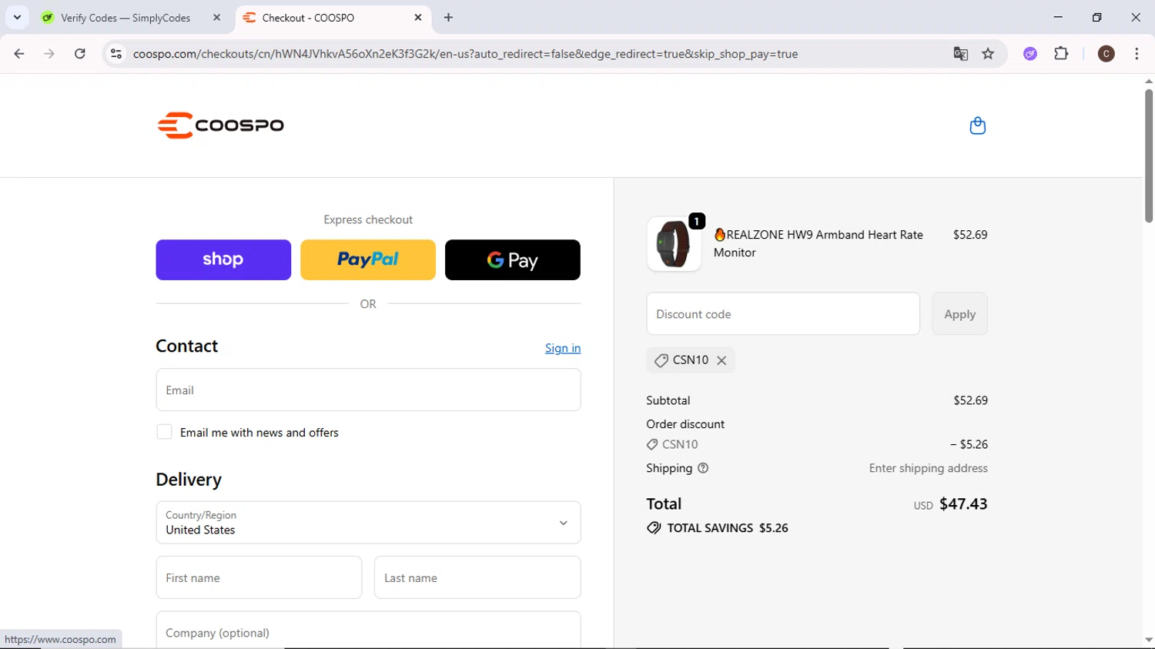The image size is (1155, 649).
Task: Click the purple extension icon in toolbar
Action: point(1030,54)
